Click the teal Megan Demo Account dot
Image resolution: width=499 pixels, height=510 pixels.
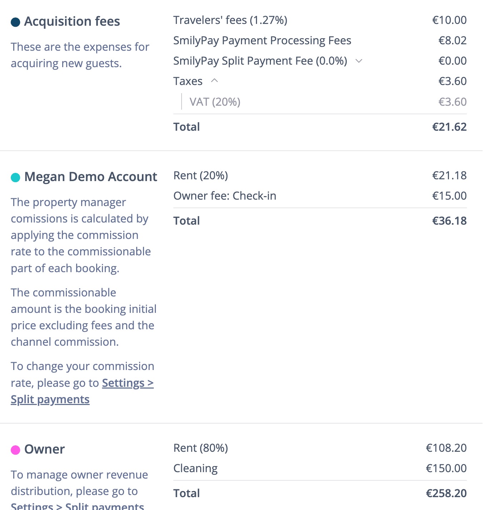(15, 177)
